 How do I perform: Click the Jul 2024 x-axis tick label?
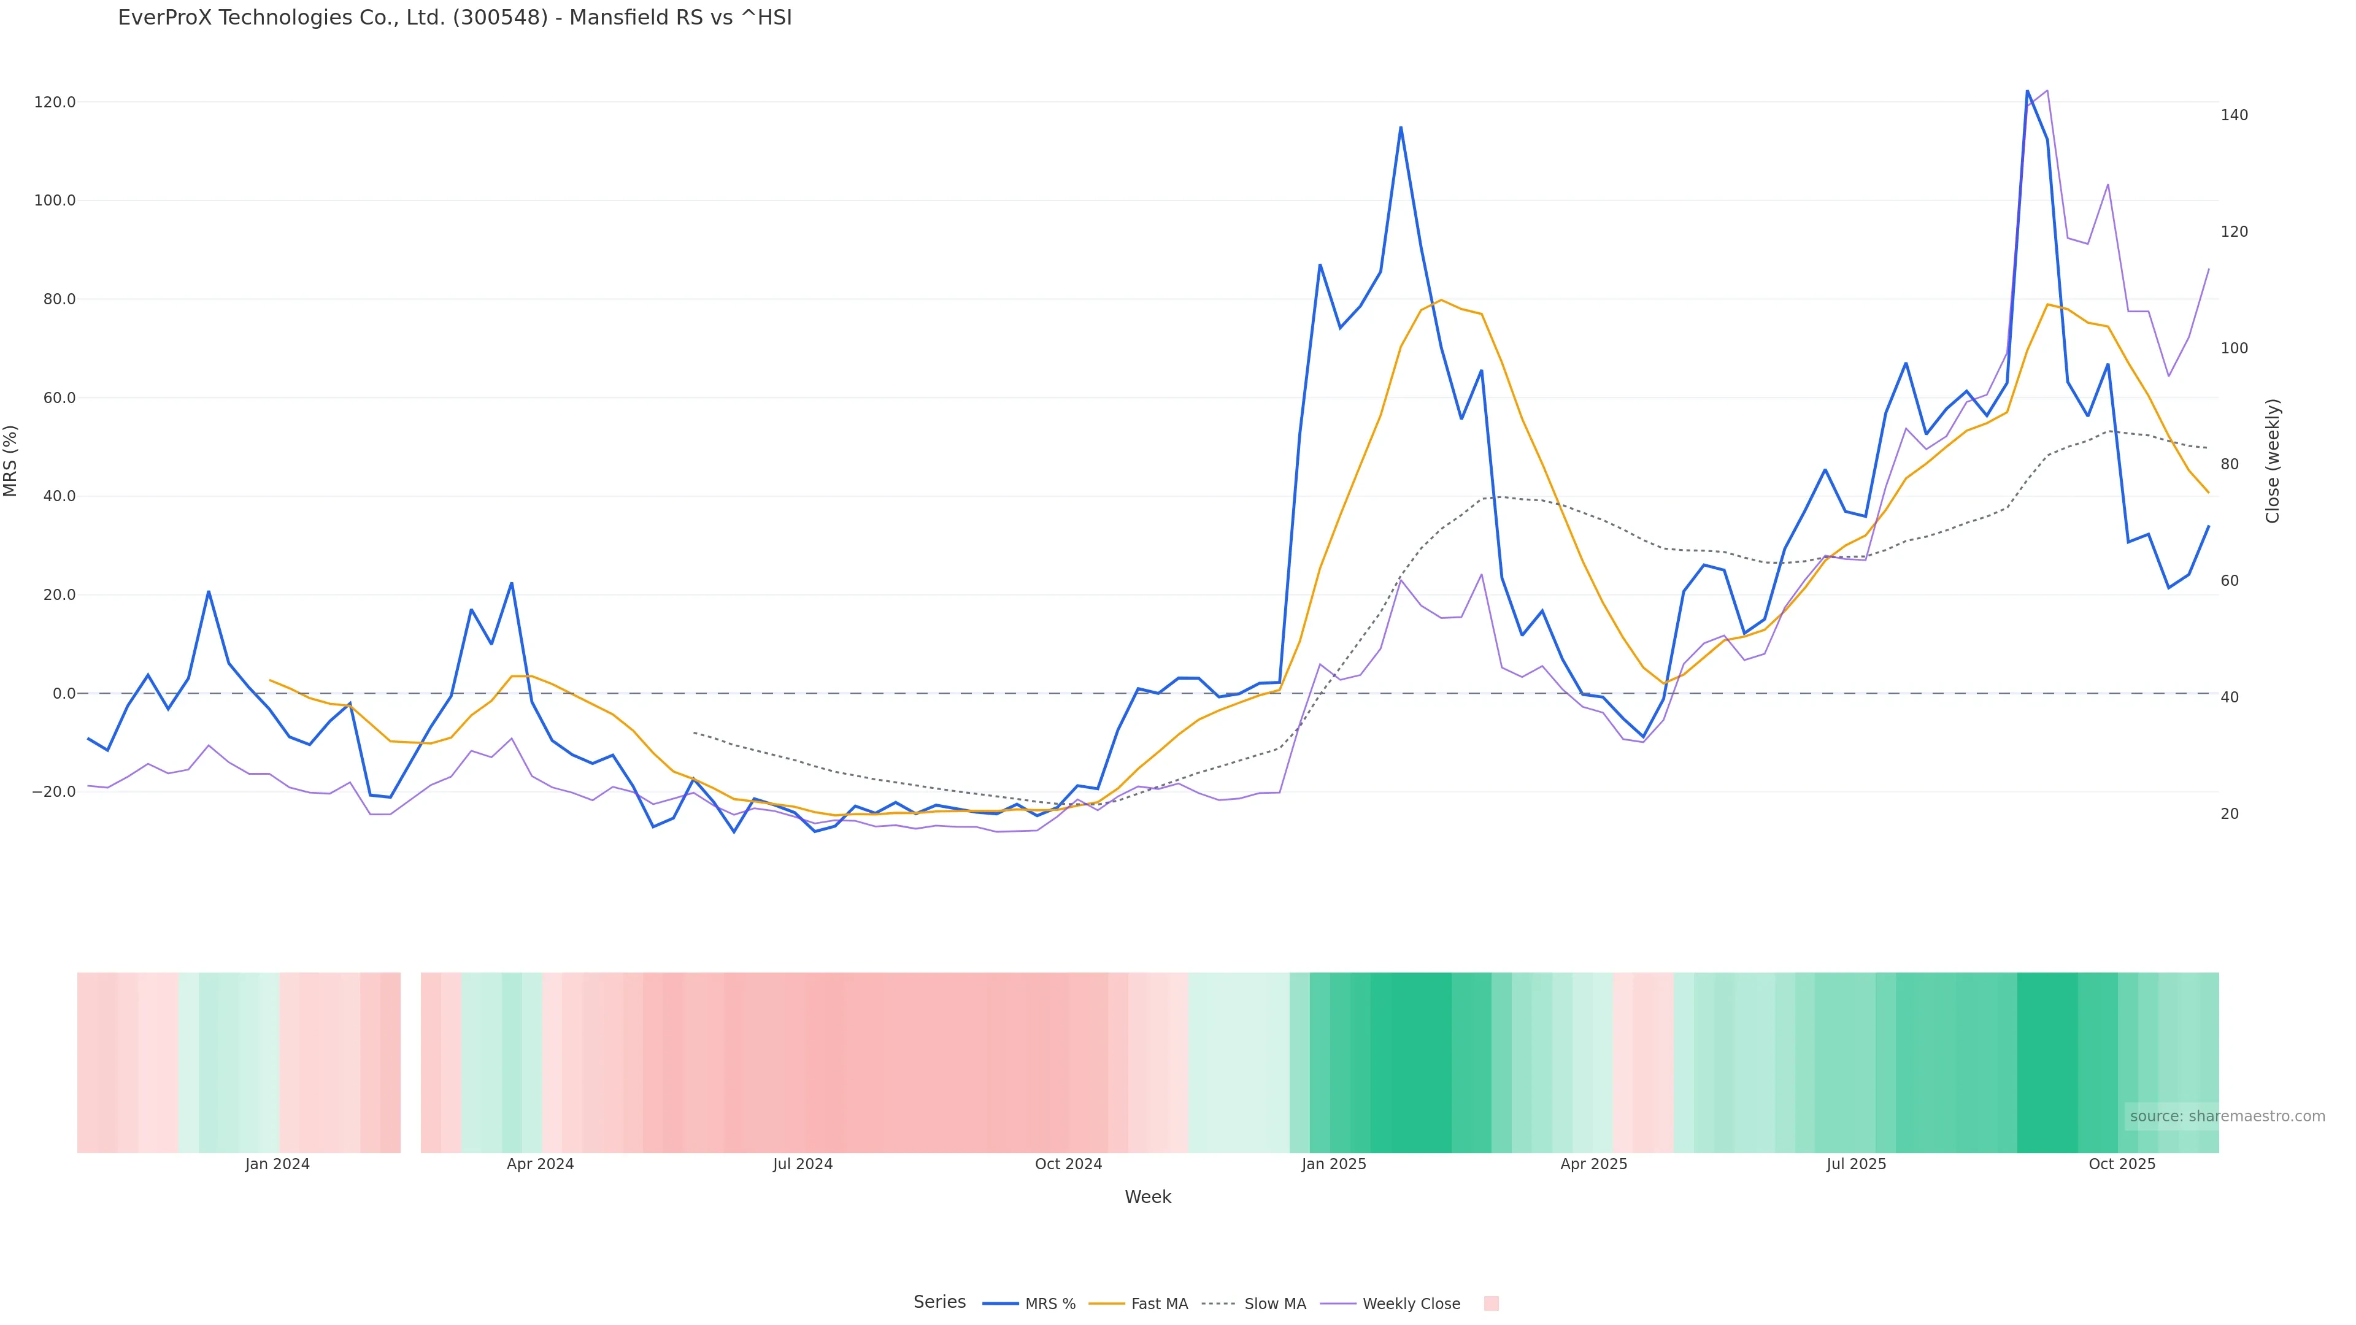(802, 1164)
